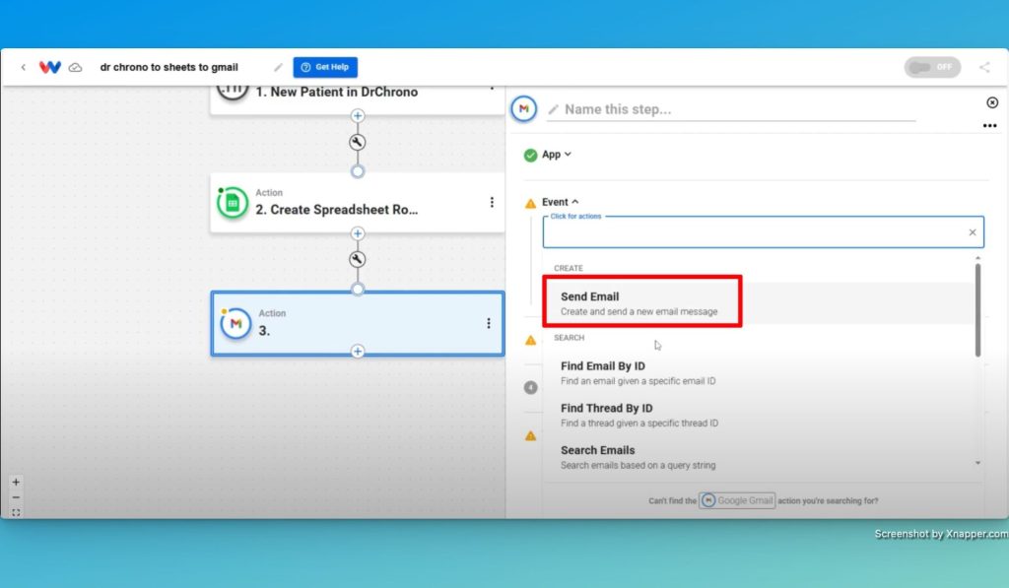Screen dimensions: 1009x588
Task: Zoom in on the workflow canvas
Action: (16, 482)
